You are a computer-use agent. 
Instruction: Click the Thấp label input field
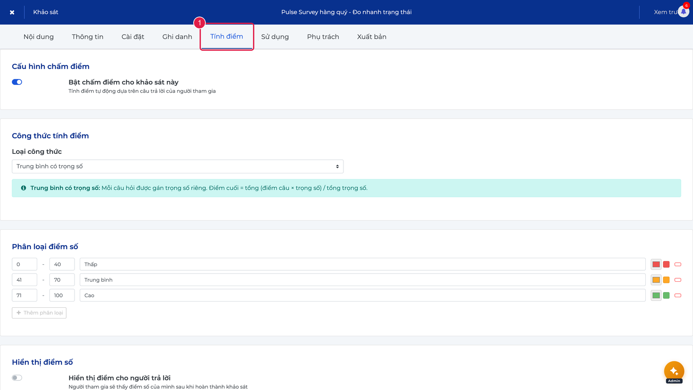pos(363,264)
